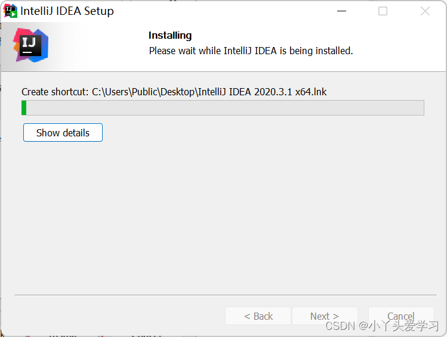
Task: Minimize the IntelliJ IDEA Setup window
Action: point(341,11)
